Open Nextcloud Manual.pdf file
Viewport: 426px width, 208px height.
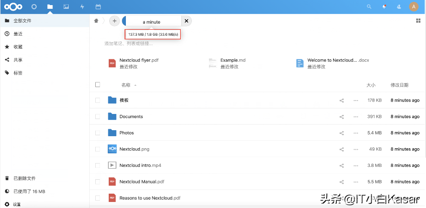click(142, 182)
